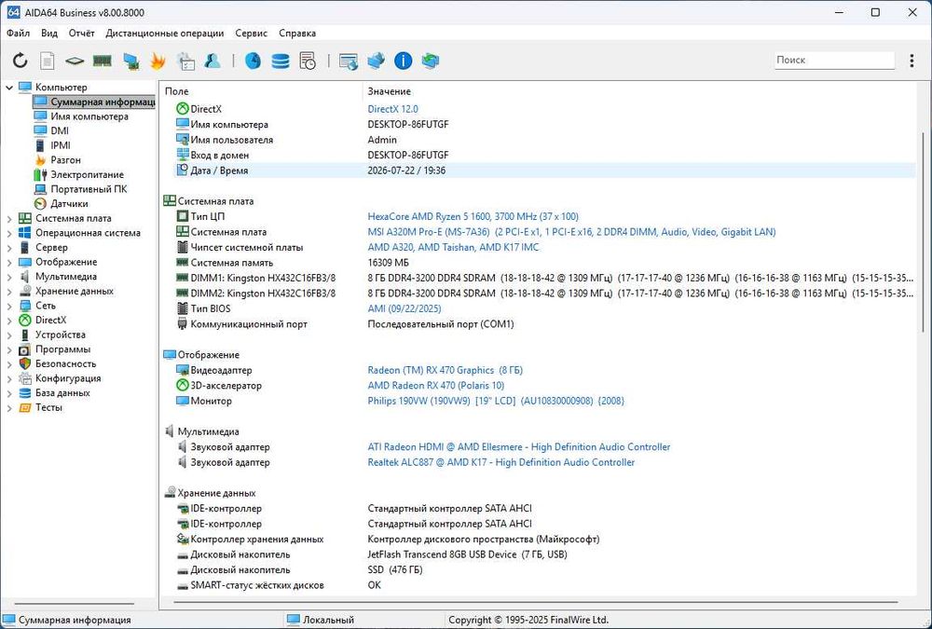
Task: Click the memory module toolbar icon
Action: tap(103, 61)
